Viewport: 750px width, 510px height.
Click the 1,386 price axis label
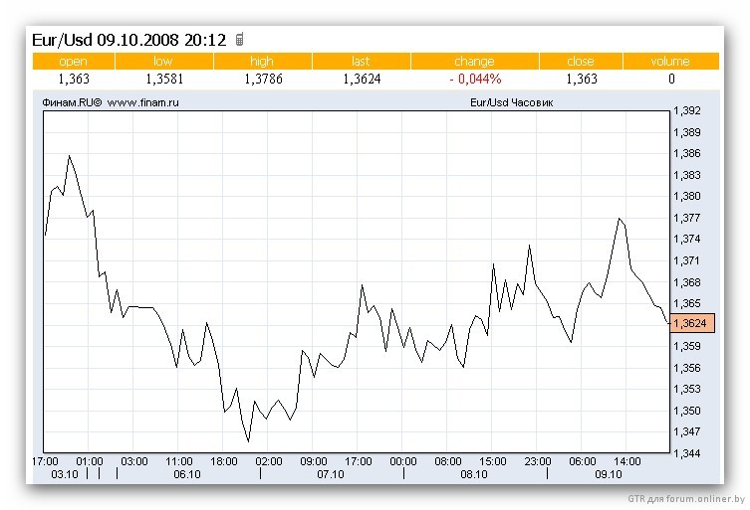(687, 153)
